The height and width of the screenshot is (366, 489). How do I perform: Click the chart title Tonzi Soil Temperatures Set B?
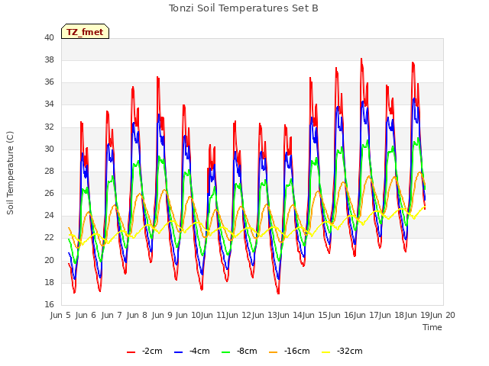click(x=244, y=8)
